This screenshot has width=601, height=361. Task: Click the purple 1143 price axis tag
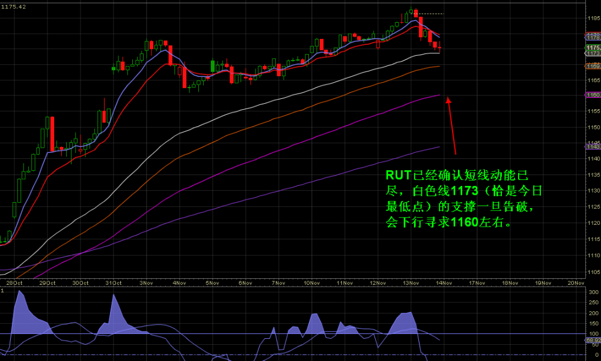click(x=593, y=146)
